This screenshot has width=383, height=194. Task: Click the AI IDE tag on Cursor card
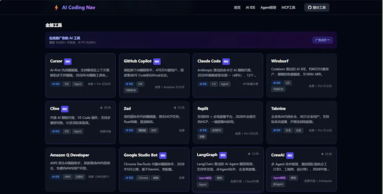[56, 84]
